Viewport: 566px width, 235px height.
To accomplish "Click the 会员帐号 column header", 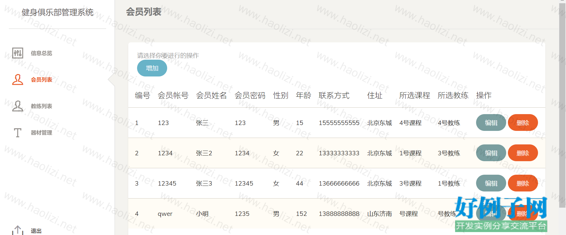I will [x=173, y=95].
